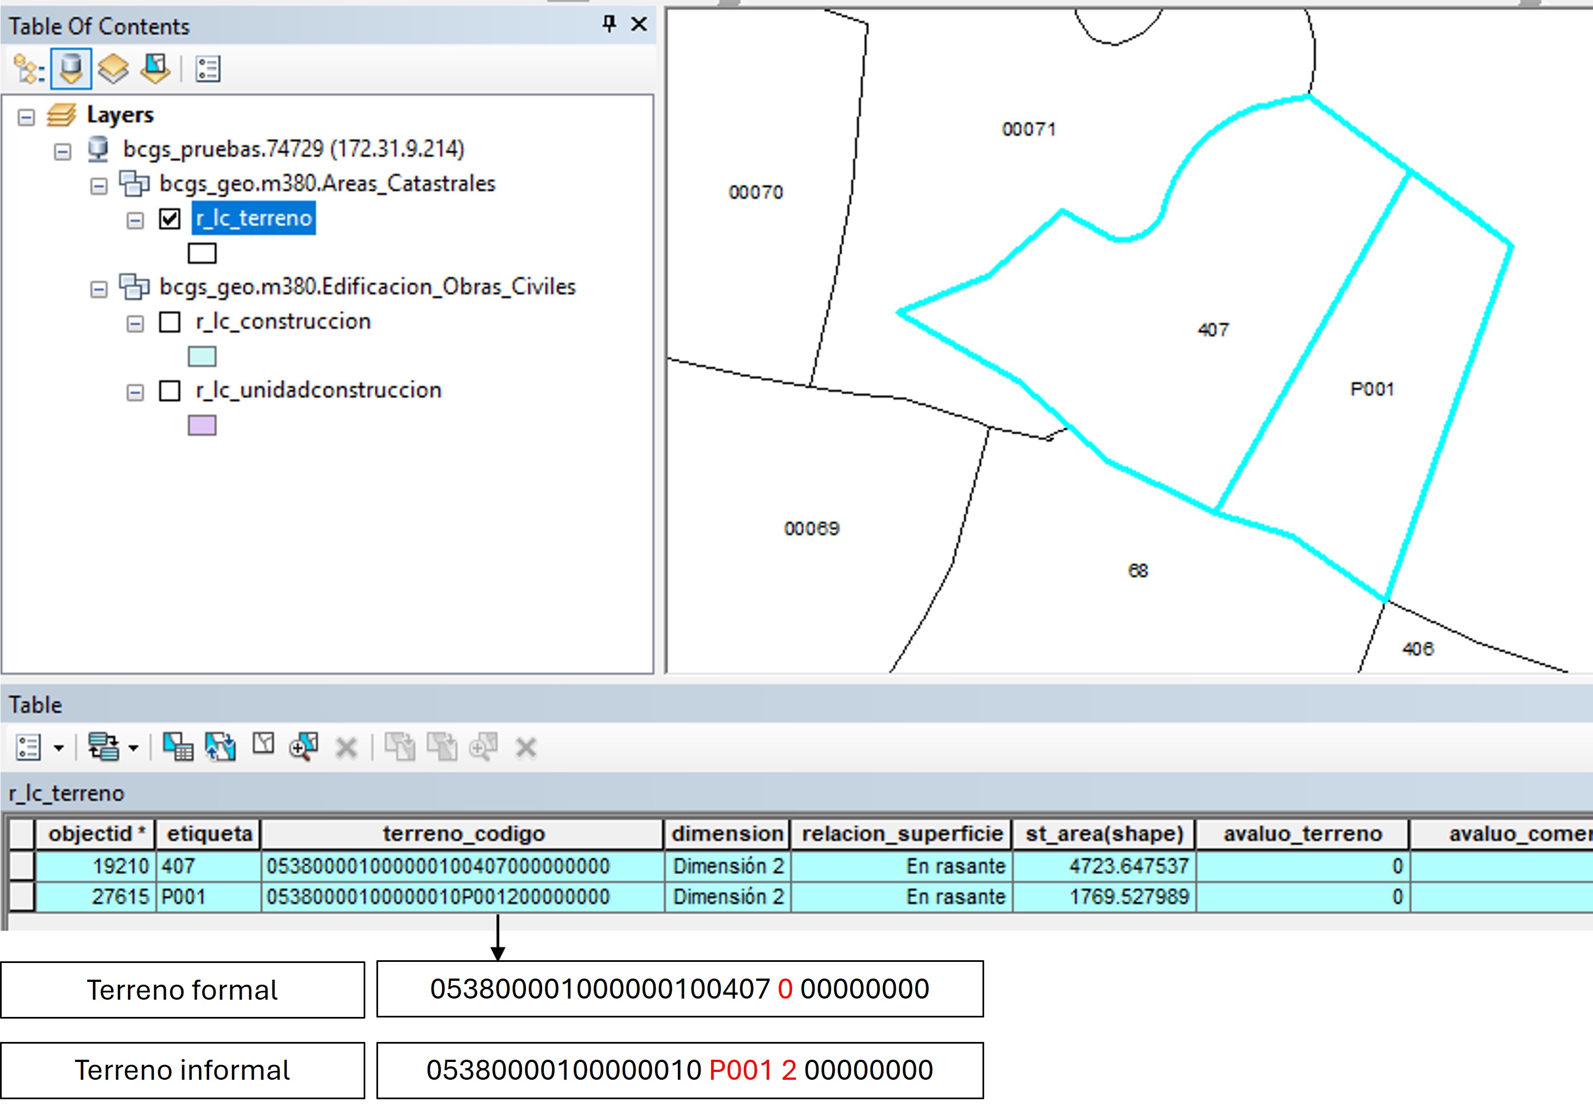Click the etiqueta cell P001

tap(209, 896)
